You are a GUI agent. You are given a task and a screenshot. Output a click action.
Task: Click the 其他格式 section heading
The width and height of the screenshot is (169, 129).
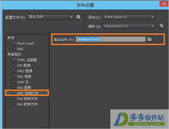(x=14, y=55)
